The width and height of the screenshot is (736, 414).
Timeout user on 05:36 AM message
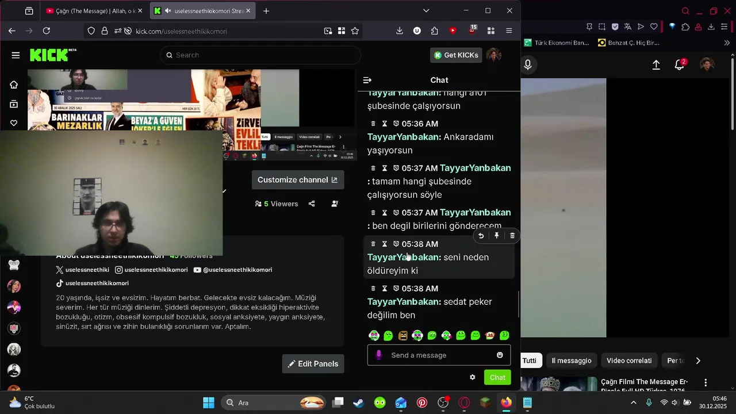(x=385, y=124)
